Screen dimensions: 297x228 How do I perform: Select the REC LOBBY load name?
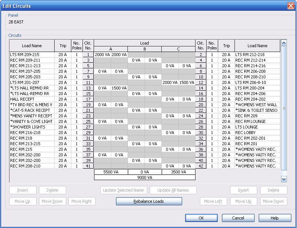[x=257, y=133]
